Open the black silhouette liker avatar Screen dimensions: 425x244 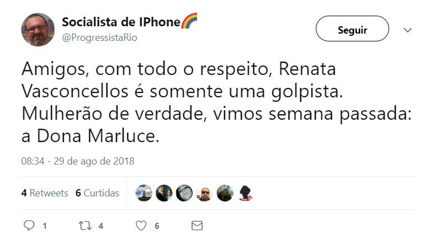245,193
